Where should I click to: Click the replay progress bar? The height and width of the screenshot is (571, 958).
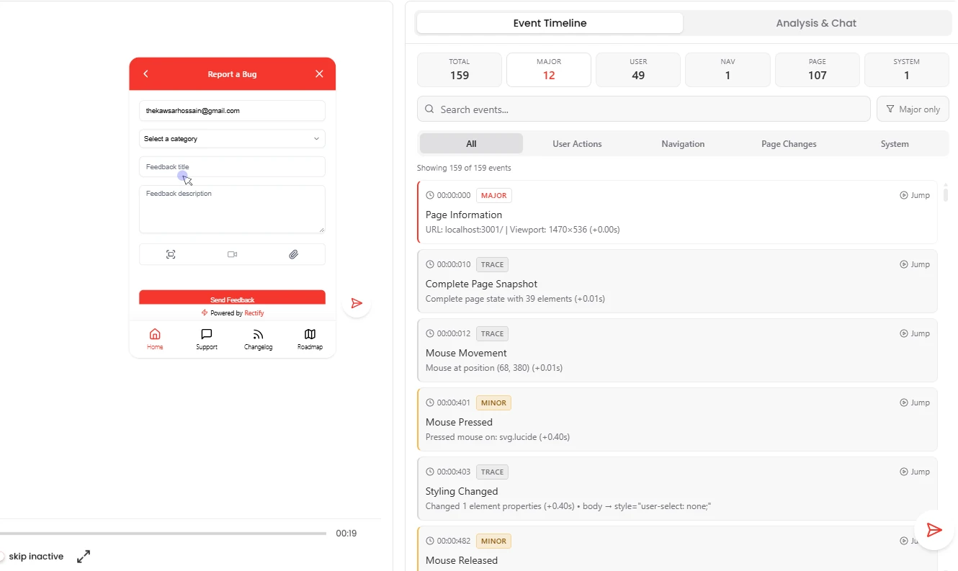pyautogui.click(x=163, y=534)
